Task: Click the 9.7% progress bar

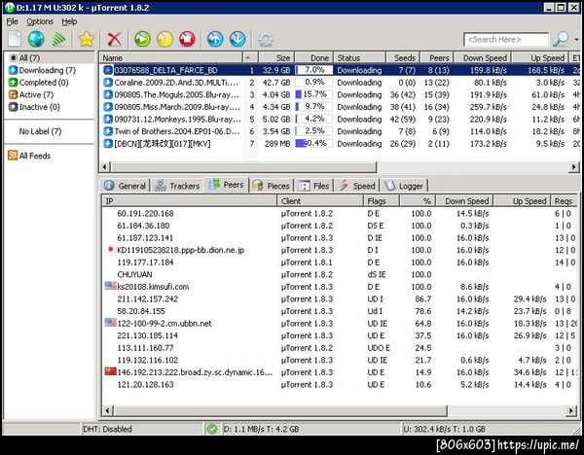Action: tap(313, 107)
